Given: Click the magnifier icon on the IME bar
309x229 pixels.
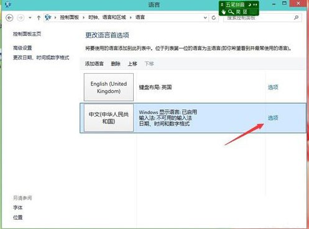Looking at the screenshot, I should [231, 12].
